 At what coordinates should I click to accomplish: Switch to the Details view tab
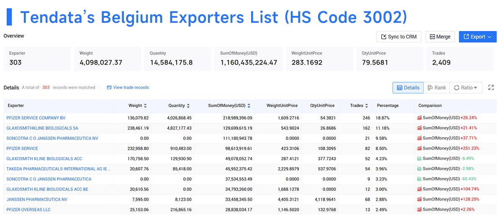pyautogui.click(x=408, y=88)
